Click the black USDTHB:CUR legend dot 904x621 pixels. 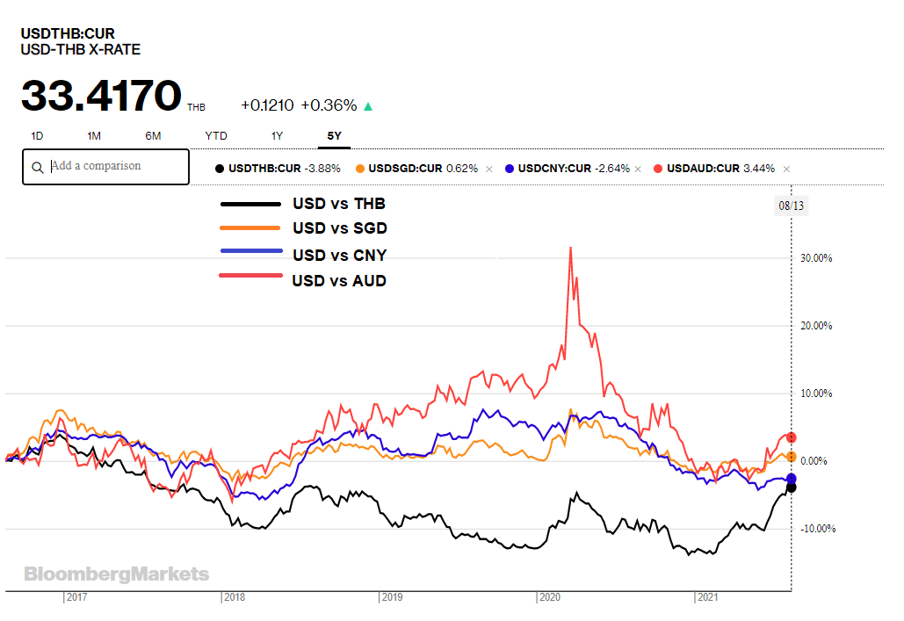(220, 169)
